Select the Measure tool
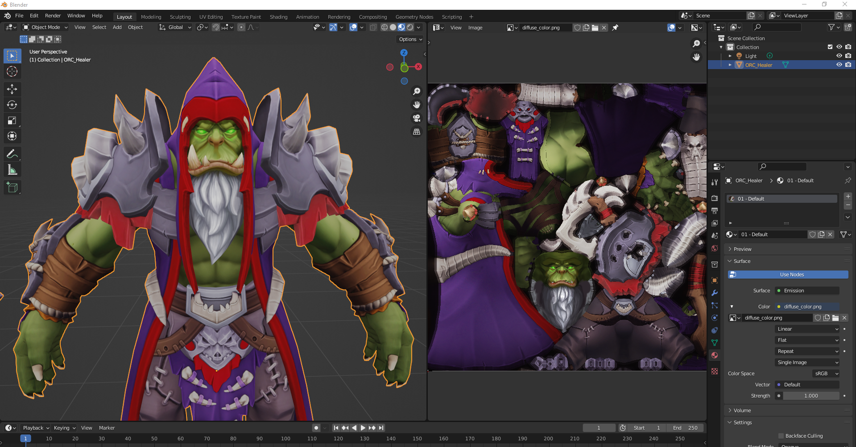The image size is (856, 447). [12, 170]
